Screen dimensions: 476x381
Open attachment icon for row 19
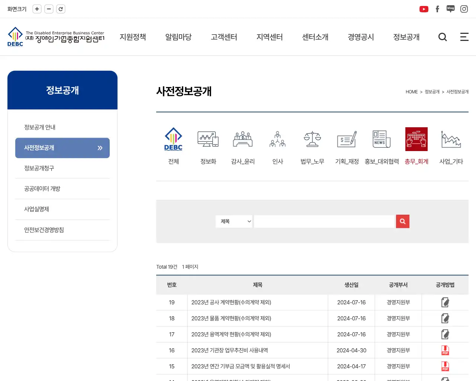pos(445,302)
